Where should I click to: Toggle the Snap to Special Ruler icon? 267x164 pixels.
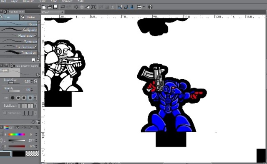pyautogui.click(x=126, y=7)
